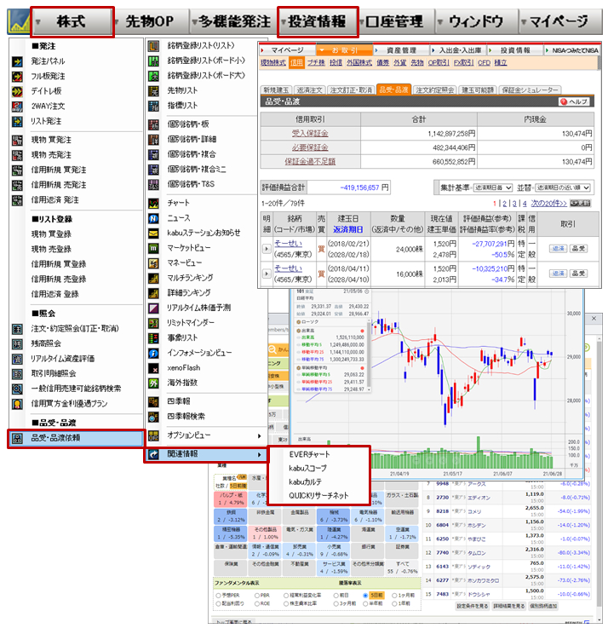608x634 pixels.
Task: Open the 集計基準 combo box
Action: tap(492, 188)
